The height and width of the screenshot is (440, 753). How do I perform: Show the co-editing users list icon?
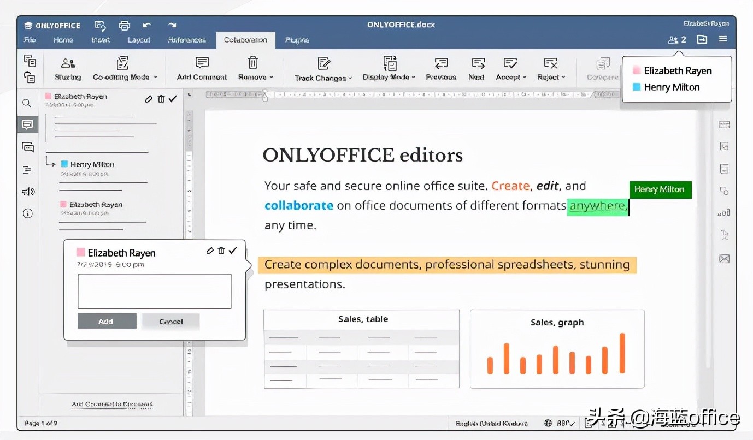[x=677, y=40]
